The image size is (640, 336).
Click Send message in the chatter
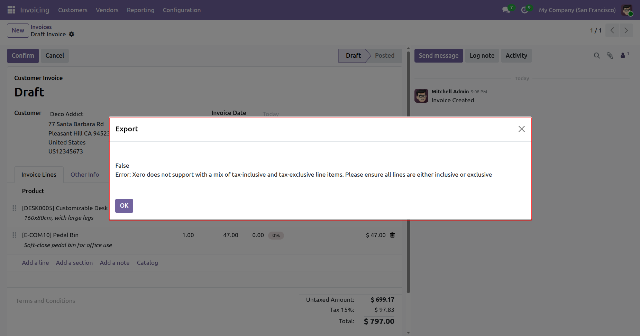click(x=439, y=56)
